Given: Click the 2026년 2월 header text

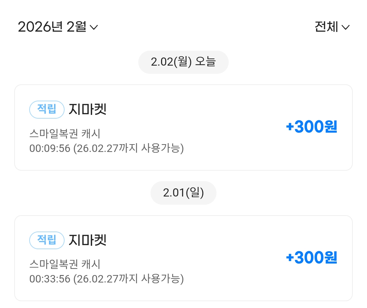Looking at the screenshot, I should click(x=52, y=27).
